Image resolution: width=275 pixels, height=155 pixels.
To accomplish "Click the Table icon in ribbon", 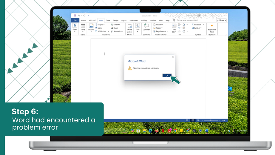I will click(x=83, y=28).
